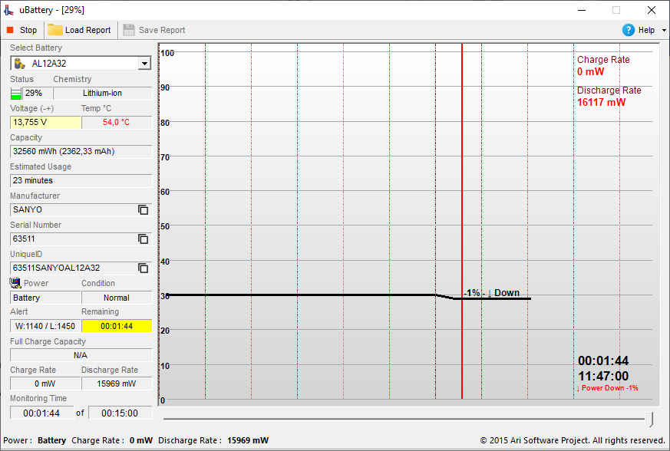Copy the UniqueID value
Viewport: 670px width, 451px height.
pyautogui.click(x=144, y=268)
